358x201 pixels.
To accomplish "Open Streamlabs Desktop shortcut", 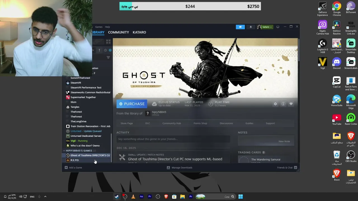I will 351,46.
